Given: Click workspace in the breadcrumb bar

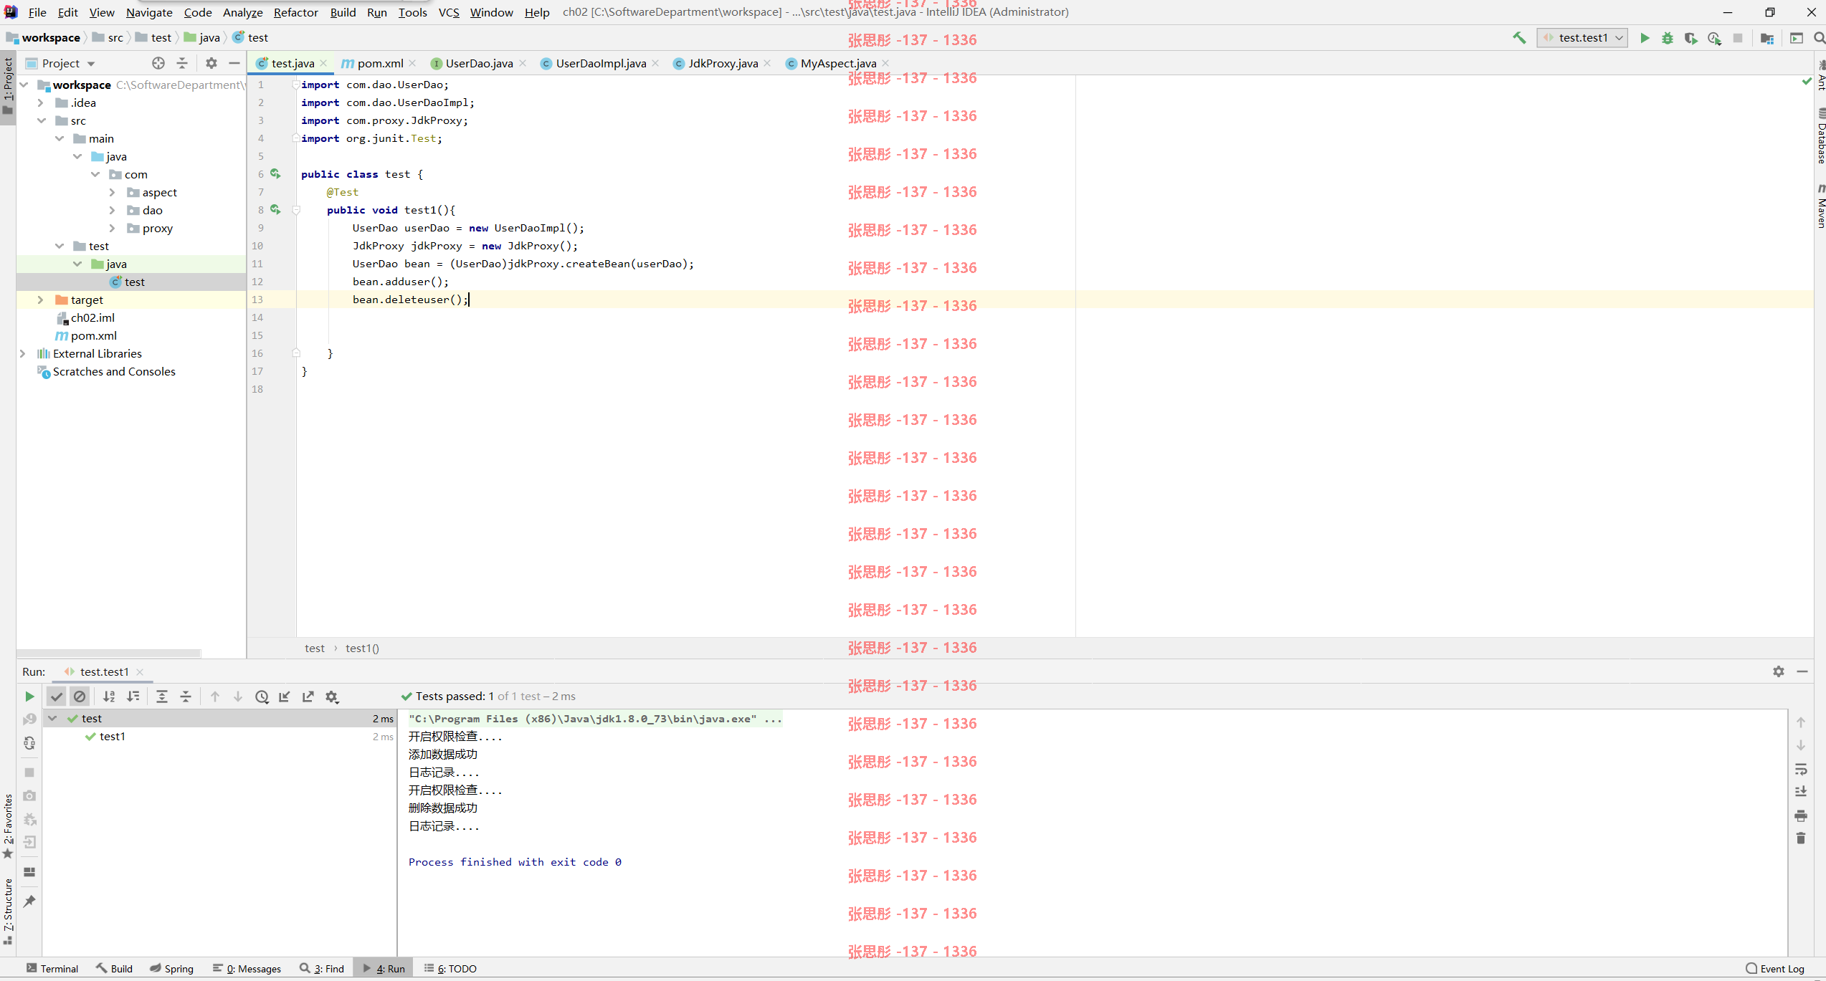Looking at the screenshot, I should tap(51, 37).
